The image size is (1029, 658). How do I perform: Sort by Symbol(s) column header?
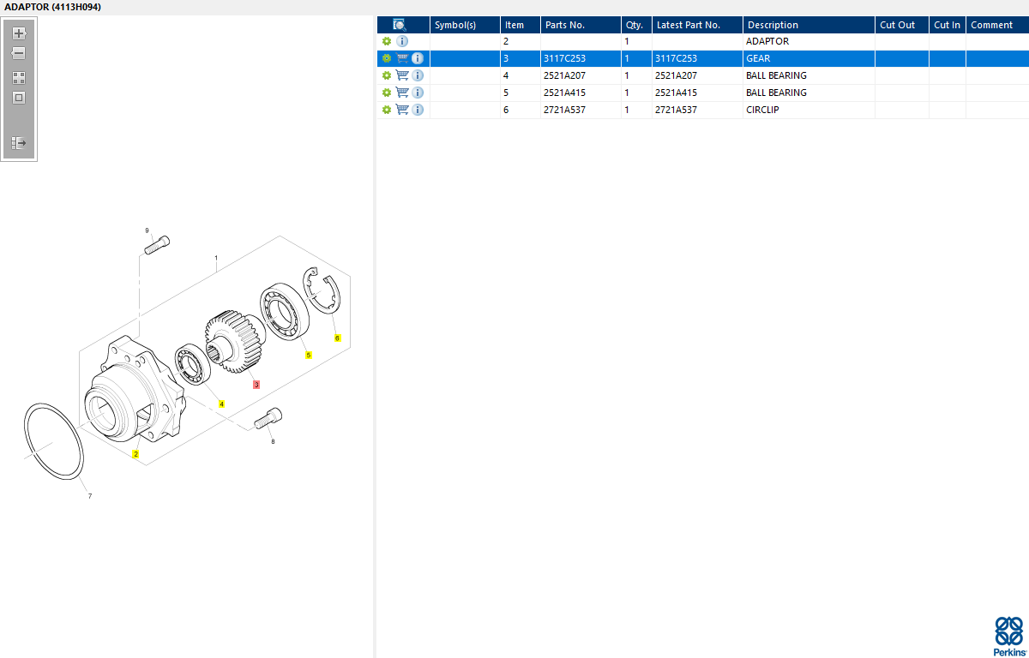(465, 25)
